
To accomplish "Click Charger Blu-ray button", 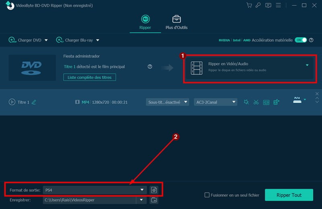I will click(x=74, y=40).
